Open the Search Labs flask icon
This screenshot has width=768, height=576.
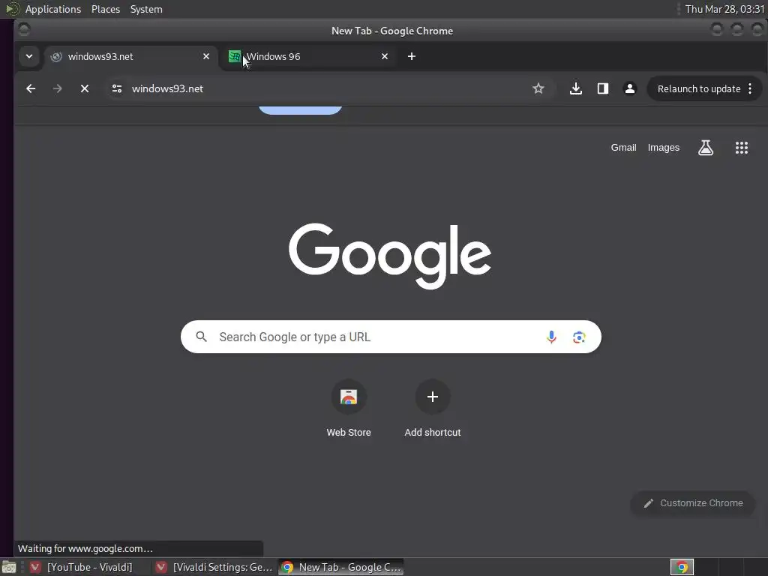(706, 148)
